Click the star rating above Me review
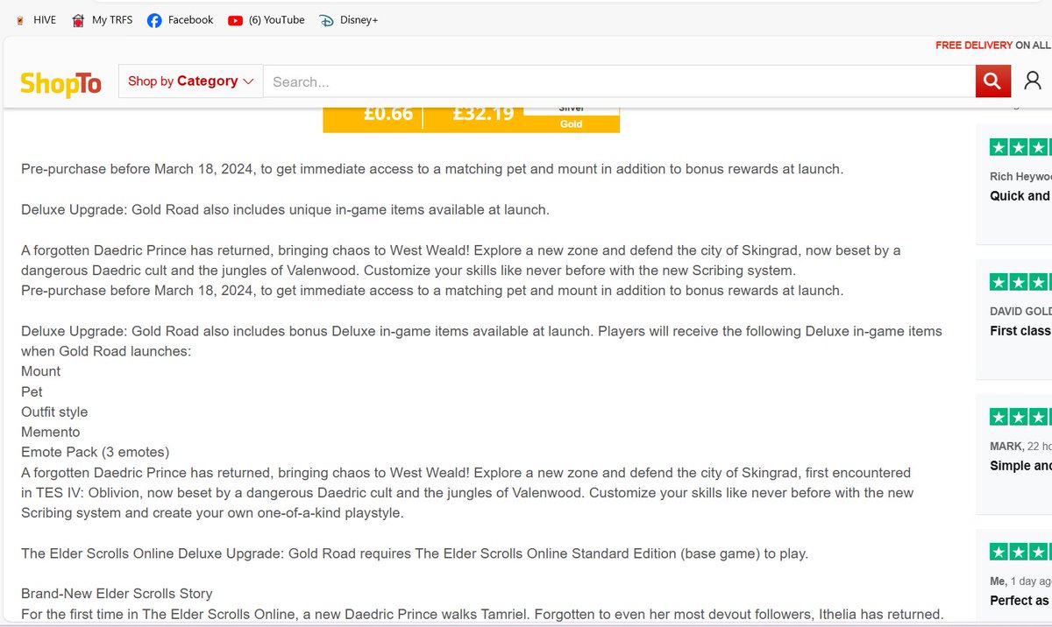The width and height of the screenshot is (1052, 627). 1020,552
